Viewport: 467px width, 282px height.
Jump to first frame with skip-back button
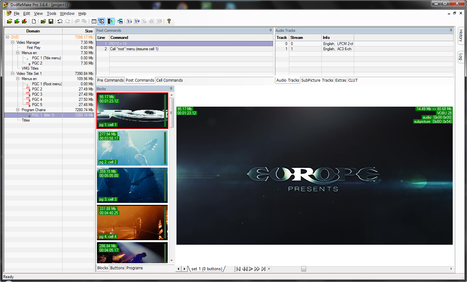238,269
